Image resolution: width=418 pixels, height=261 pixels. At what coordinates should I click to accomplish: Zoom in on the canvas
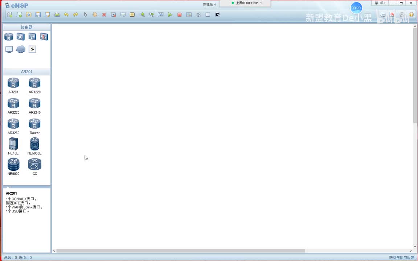click(x=142, y=14)
